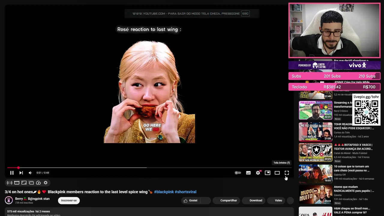
Task: Click the film strip extension icon
Action: [x=31, y=183]
